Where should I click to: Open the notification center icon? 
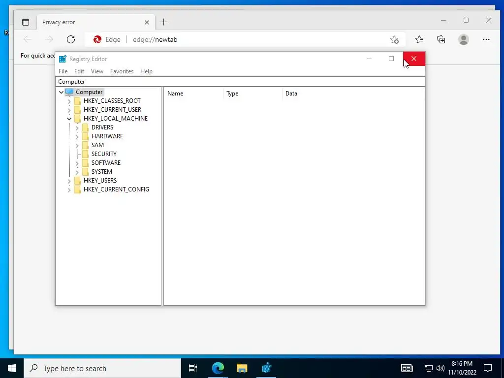click(488, 368)
